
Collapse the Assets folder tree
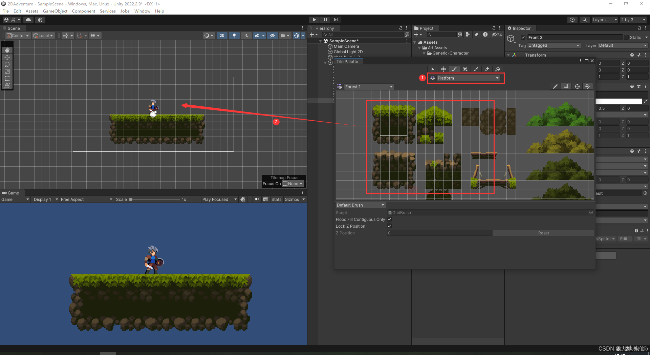(415, 42)
